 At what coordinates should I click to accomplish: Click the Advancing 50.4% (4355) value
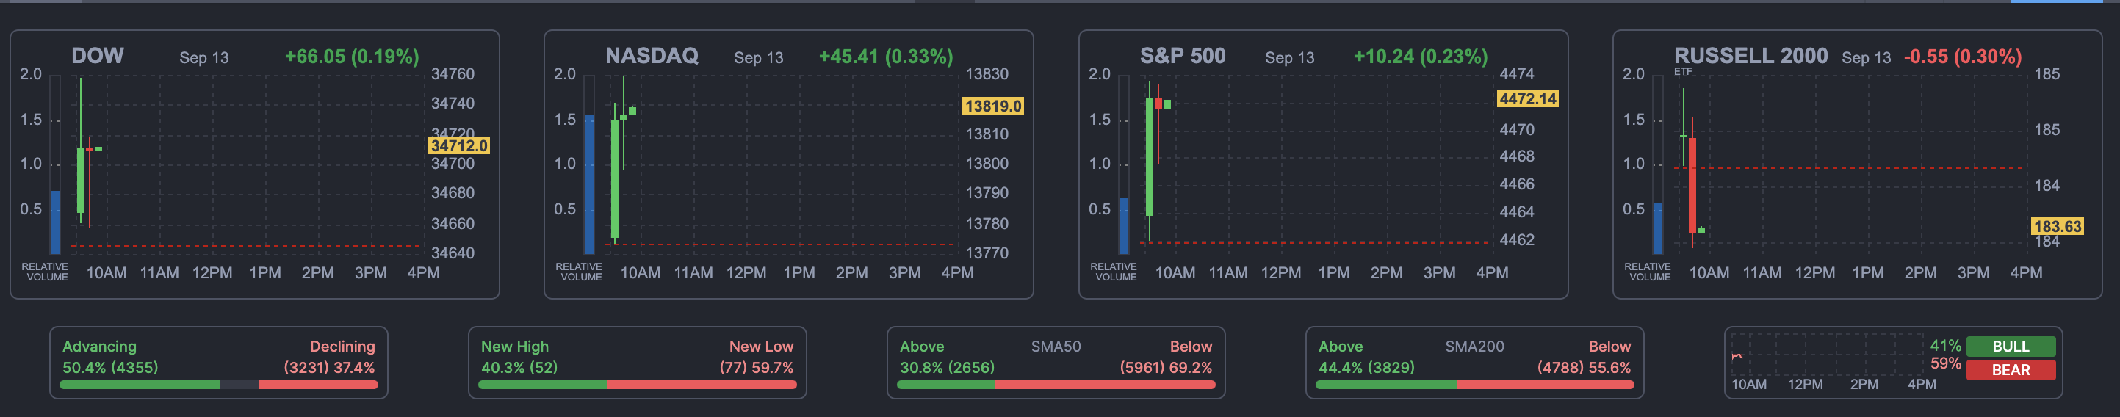point(110,368)
